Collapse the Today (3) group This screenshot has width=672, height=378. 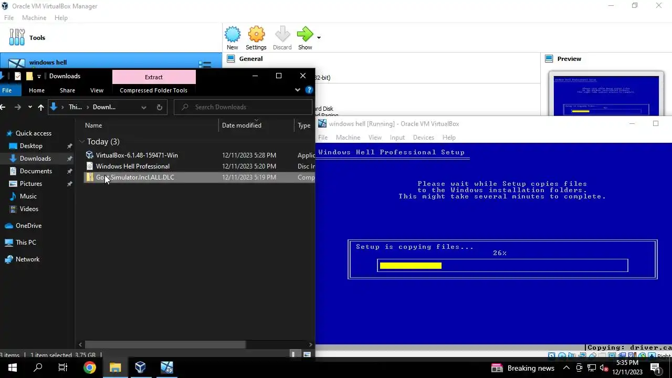(x=82, y=142)
